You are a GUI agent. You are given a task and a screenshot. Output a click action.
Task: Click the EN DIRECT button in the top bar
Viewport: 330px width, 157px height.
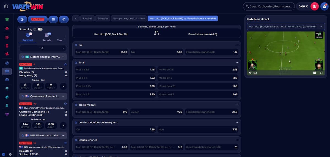38,19
